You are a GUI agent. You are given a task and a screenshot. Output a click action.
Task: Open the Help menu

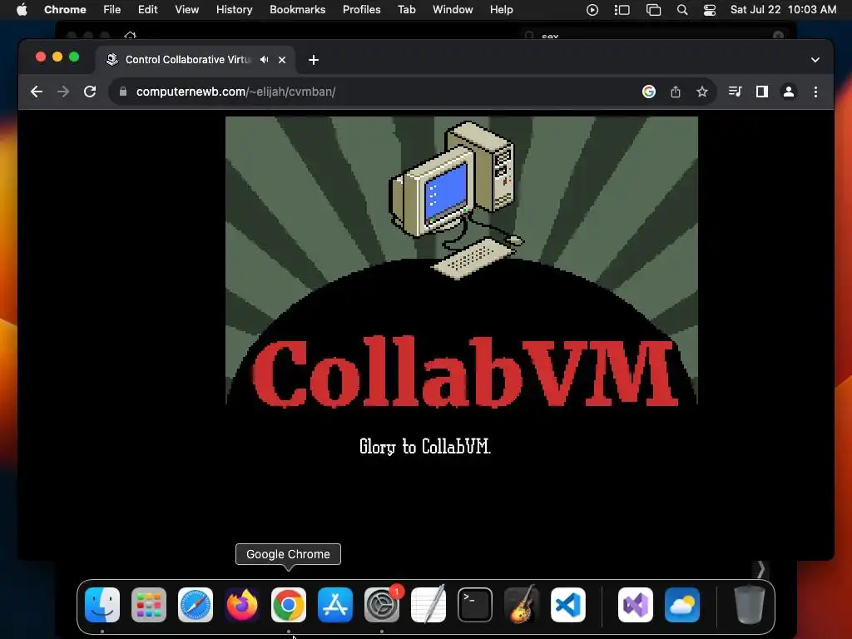[x=501, y=10]
